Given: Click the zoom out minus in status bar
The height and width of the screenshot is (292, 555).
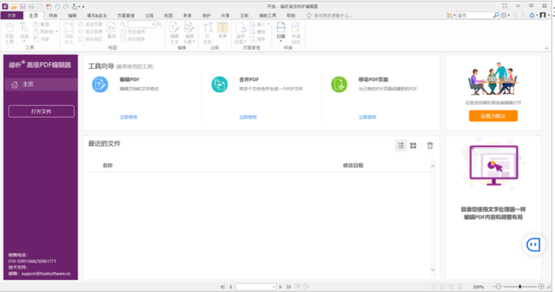Looking at the screenshot, I should tap(498, 287).
